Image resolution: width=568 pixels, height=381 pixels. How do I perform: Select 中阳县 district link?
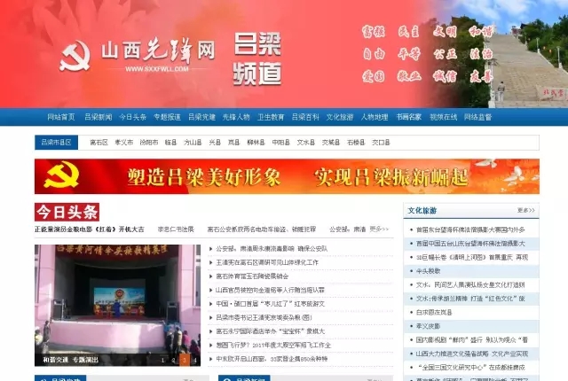(x=280, y=143)
